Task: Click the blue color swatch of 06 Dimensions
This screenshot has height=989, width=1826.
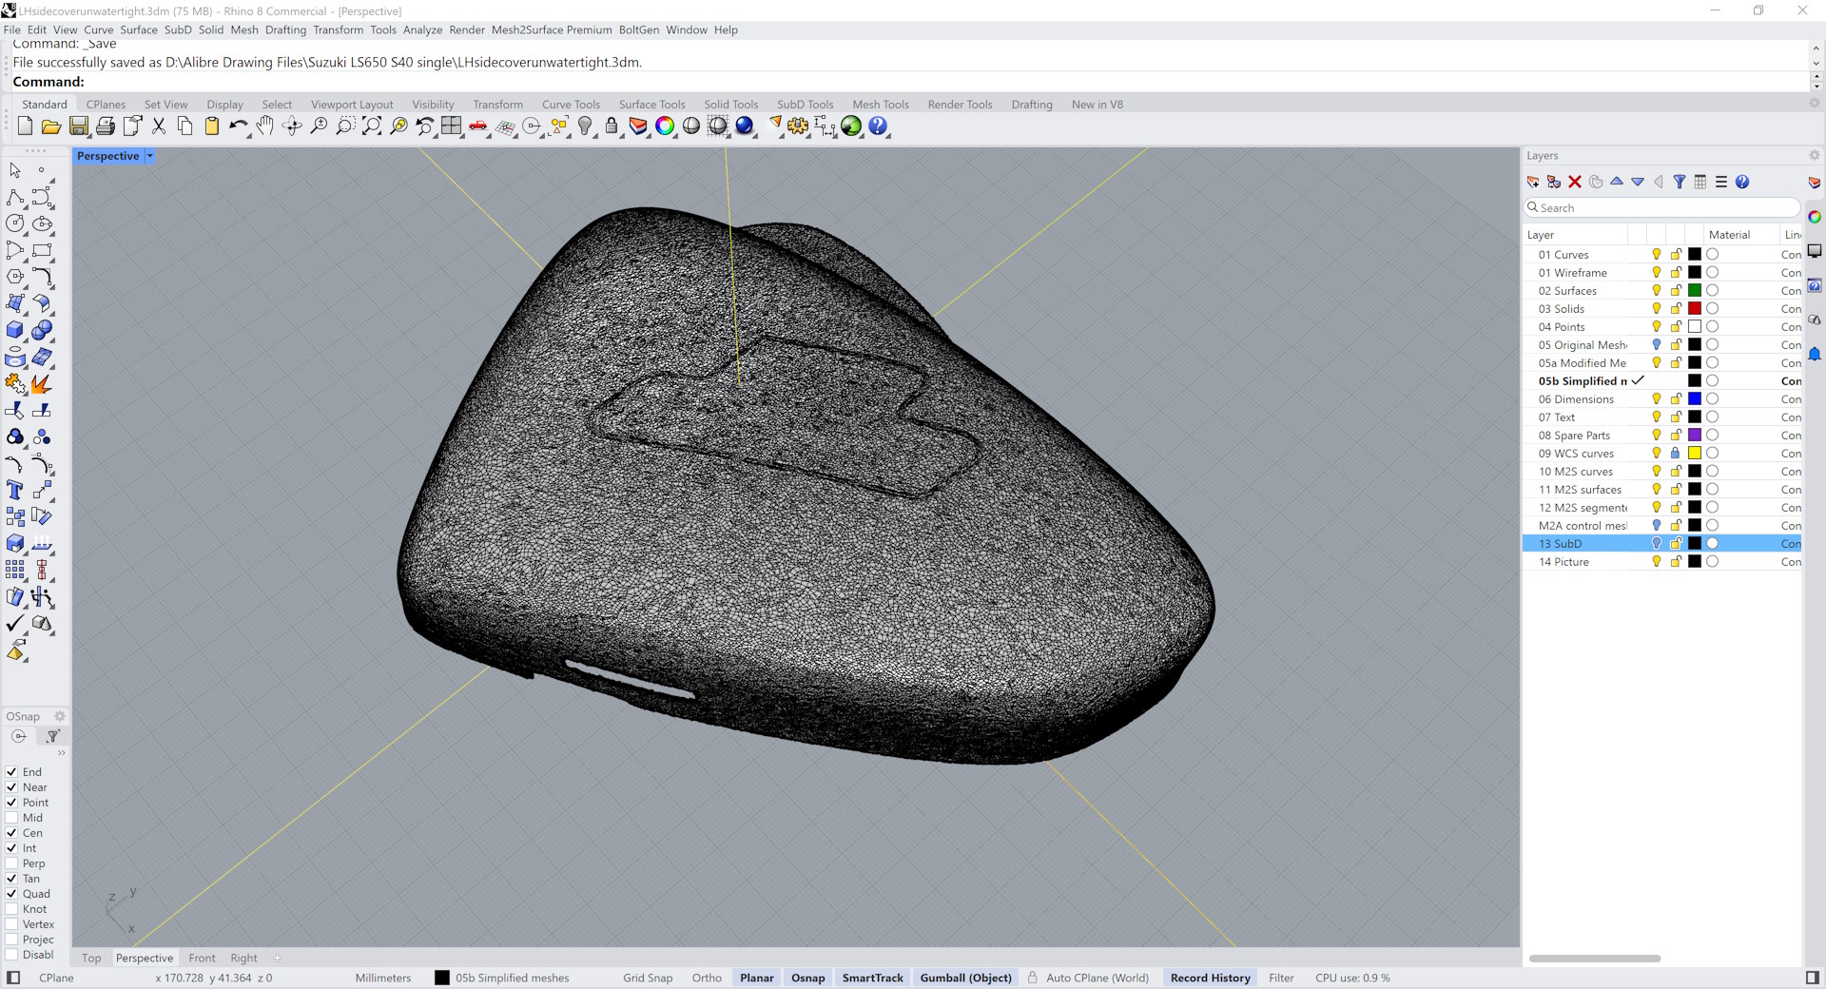Action: 1695,399
